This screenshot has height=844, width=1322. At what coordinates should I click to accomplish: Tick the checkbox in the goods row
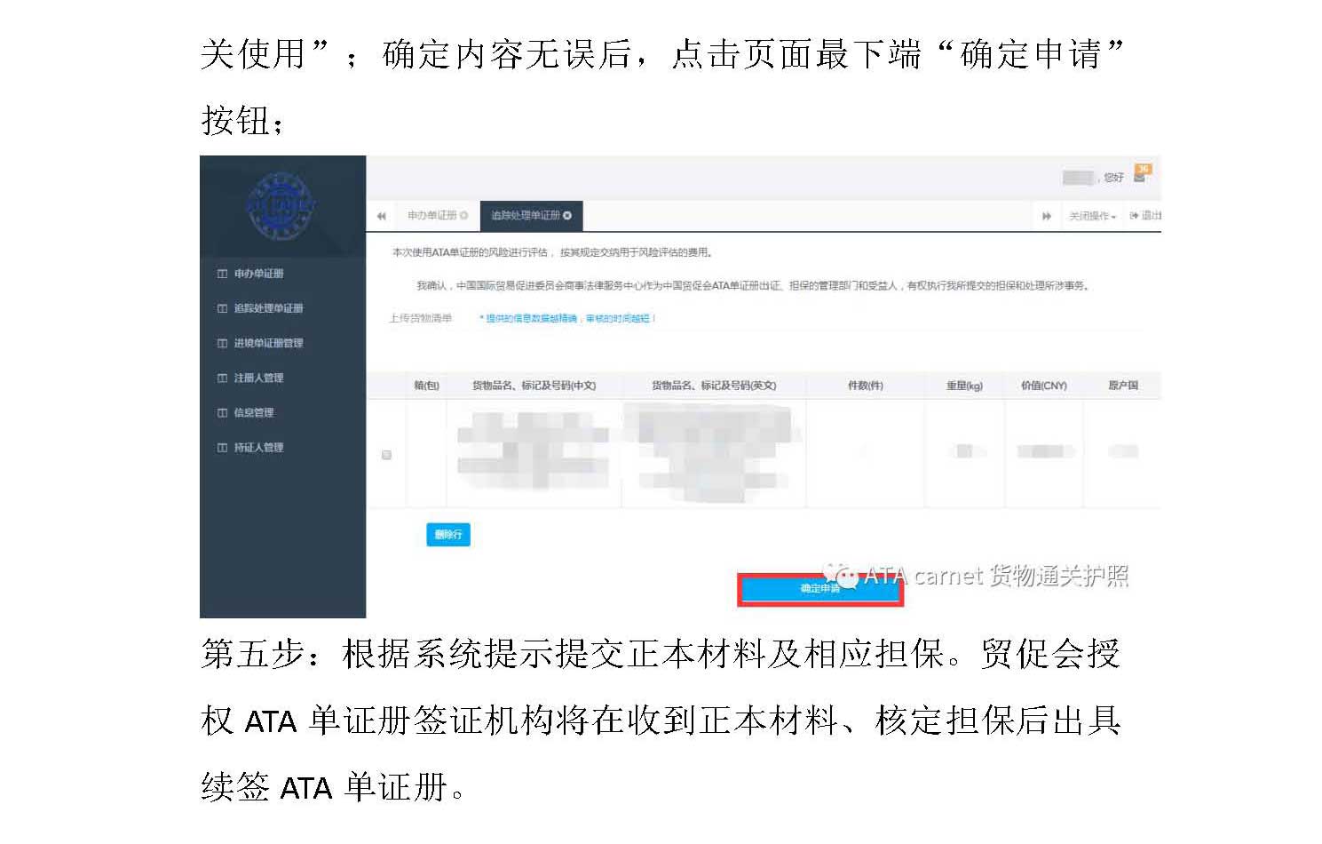tap(386, 455)
